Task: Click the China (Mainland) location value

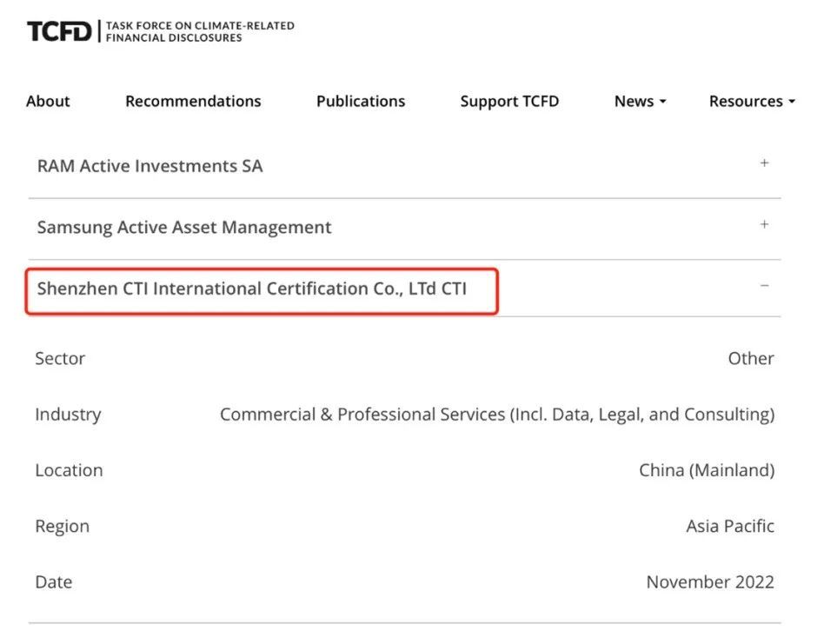Action: (707, 470)
